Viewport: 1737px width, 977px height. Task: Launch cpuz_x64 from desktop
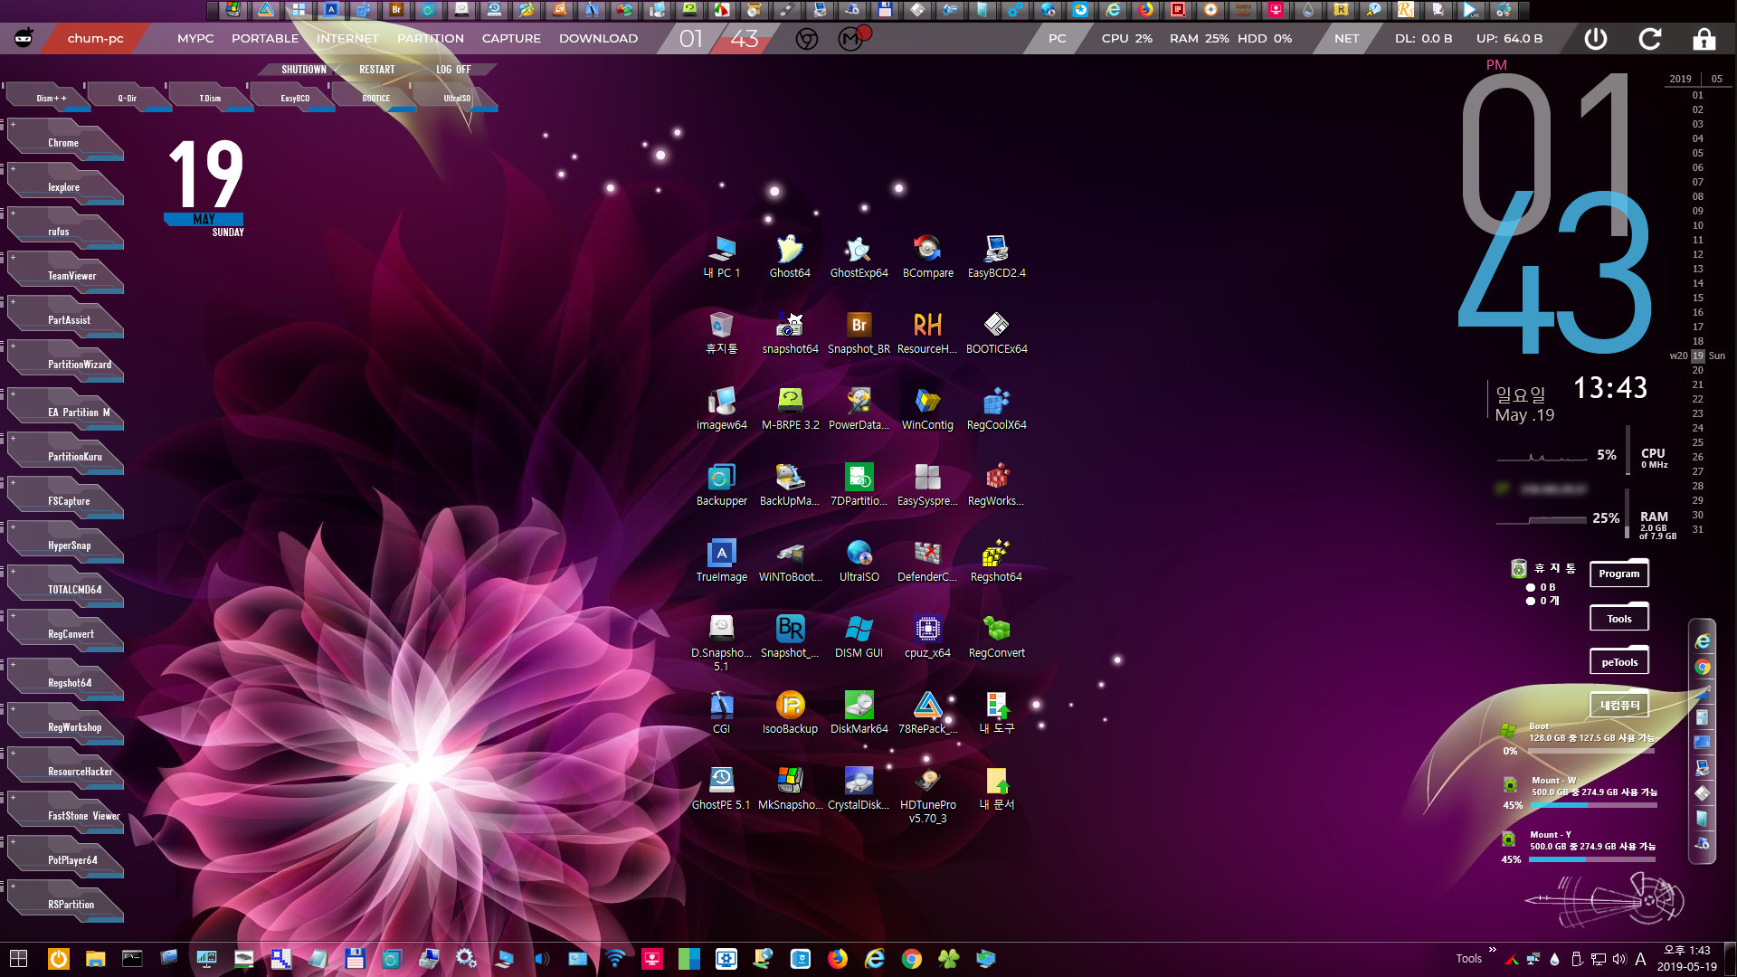coord(927,637)
